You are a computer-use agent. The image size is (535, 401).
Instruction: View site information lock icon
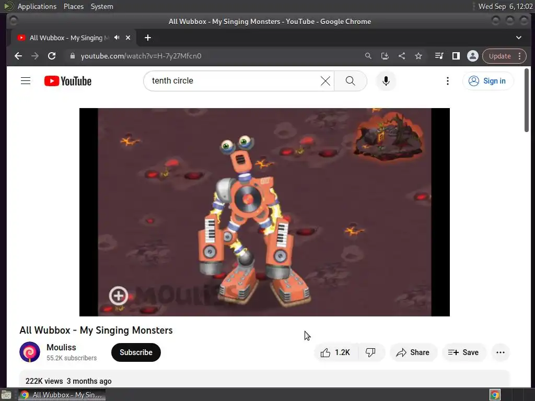(72, 56)
